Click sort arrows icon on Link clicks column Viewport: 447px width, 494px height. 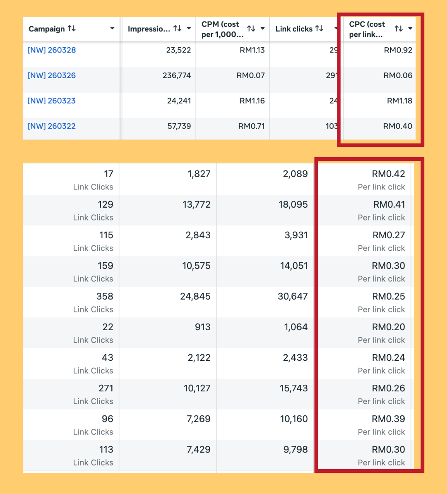pyautogui.click(x=319, y=29)
